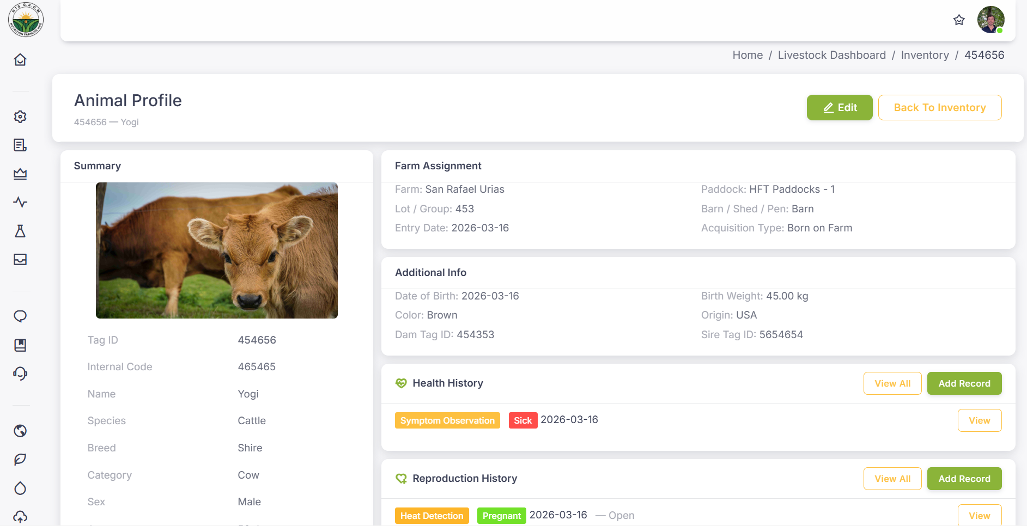Click the red Sick status badge

tap(522, 420)
